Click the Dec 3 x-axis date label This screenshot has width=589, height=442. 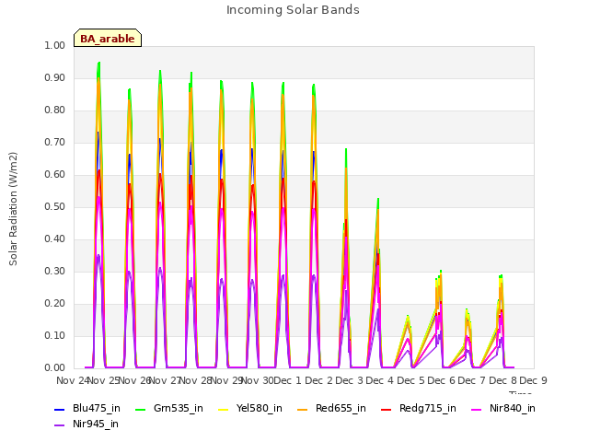coord(349,380)
